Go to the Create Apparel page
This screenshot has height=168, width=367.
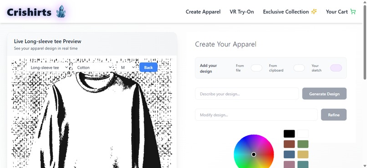(x=203, y=12)
